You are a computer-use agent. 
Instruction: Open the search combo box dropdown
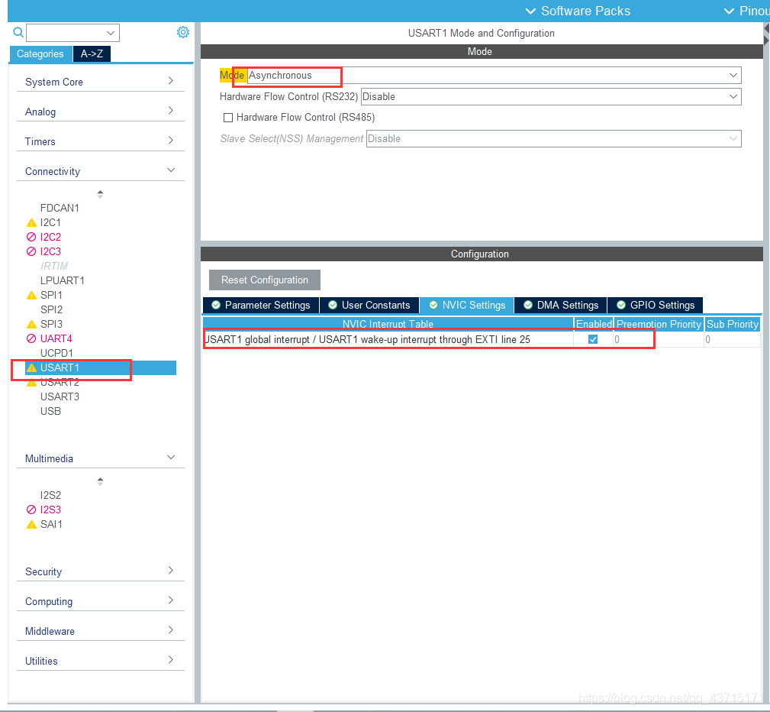coord(111,33)
